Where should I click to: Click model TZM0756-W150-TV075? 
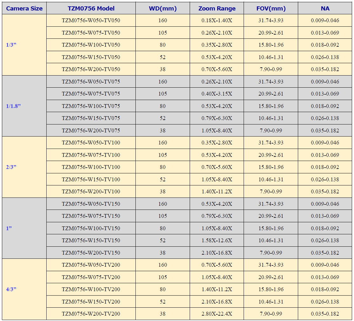[91, 118]
